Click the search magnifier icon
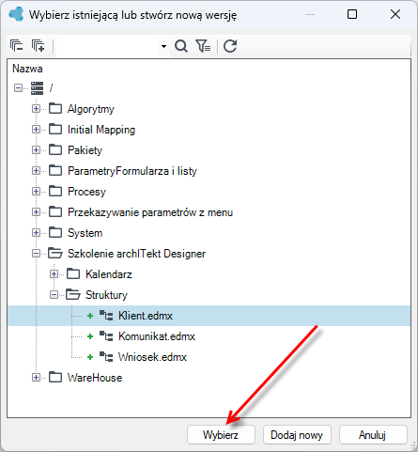The width and height of the screenshot is (418, 452). click(x=181, y=46)
